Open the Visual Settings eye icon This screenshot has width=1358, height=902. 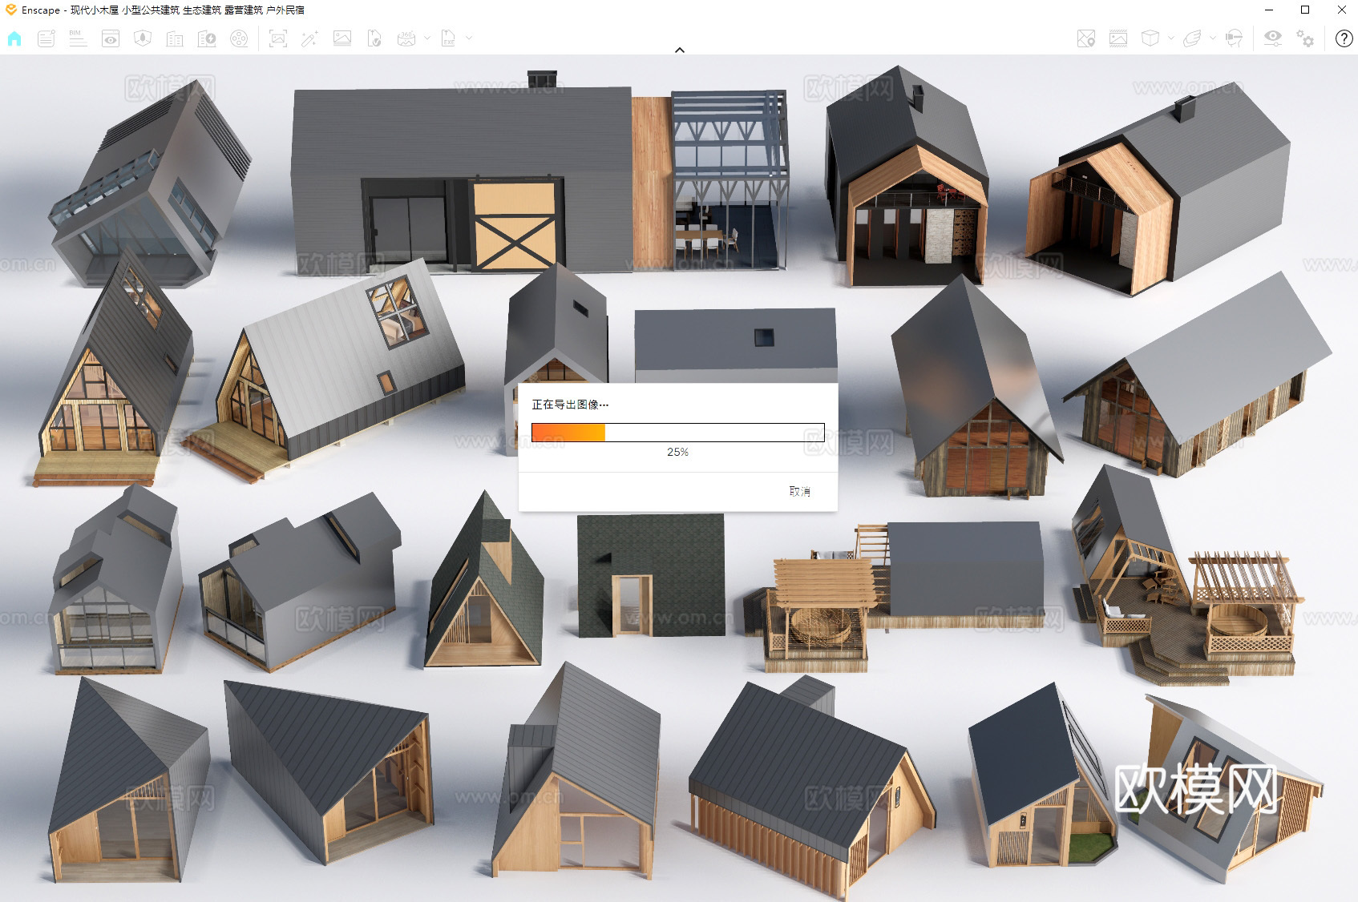click(x=1272, y=38)
